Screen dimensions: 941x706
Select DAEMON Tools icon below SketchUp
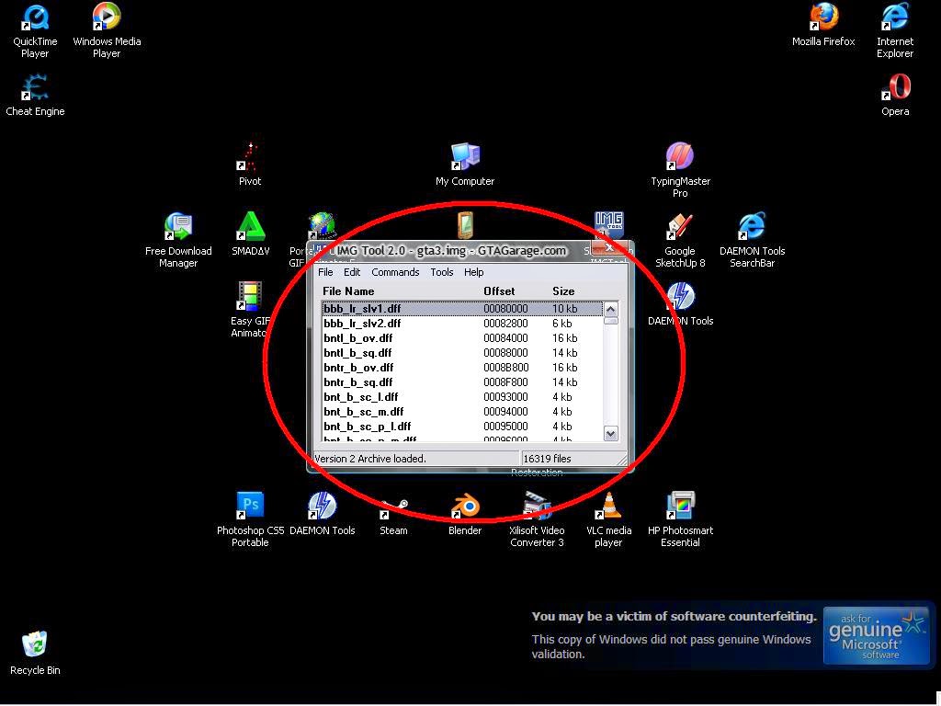click(x=681, y=303)
